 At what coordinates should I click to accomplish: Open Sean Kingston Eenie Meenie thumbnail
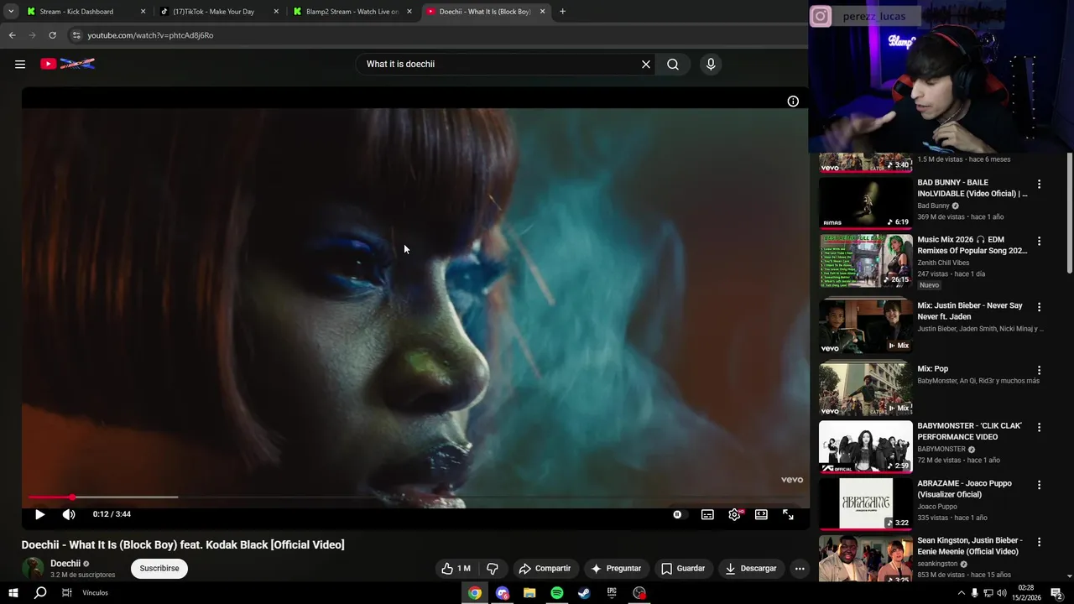(x=865, y=559)
